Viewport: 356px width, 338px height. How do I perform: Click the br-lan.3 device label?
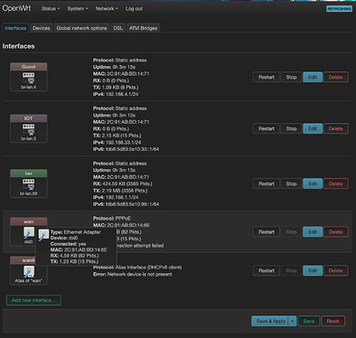(29, 138)
